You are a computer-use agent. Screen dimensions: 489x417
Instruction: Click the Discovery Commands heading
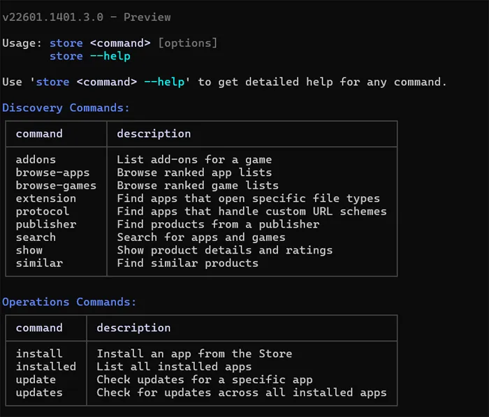point(66,108)
